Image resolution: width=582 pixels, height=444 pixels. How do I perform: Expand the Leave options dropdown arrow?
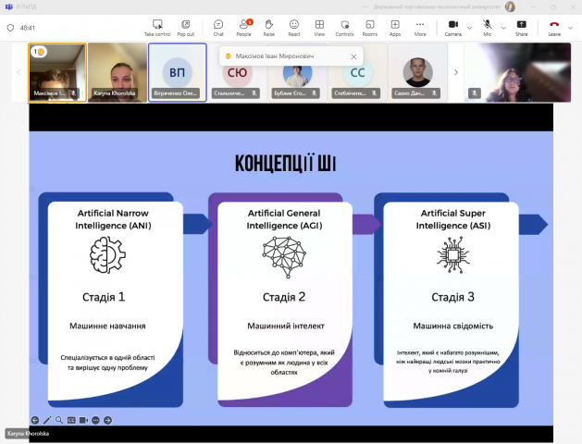571,27
